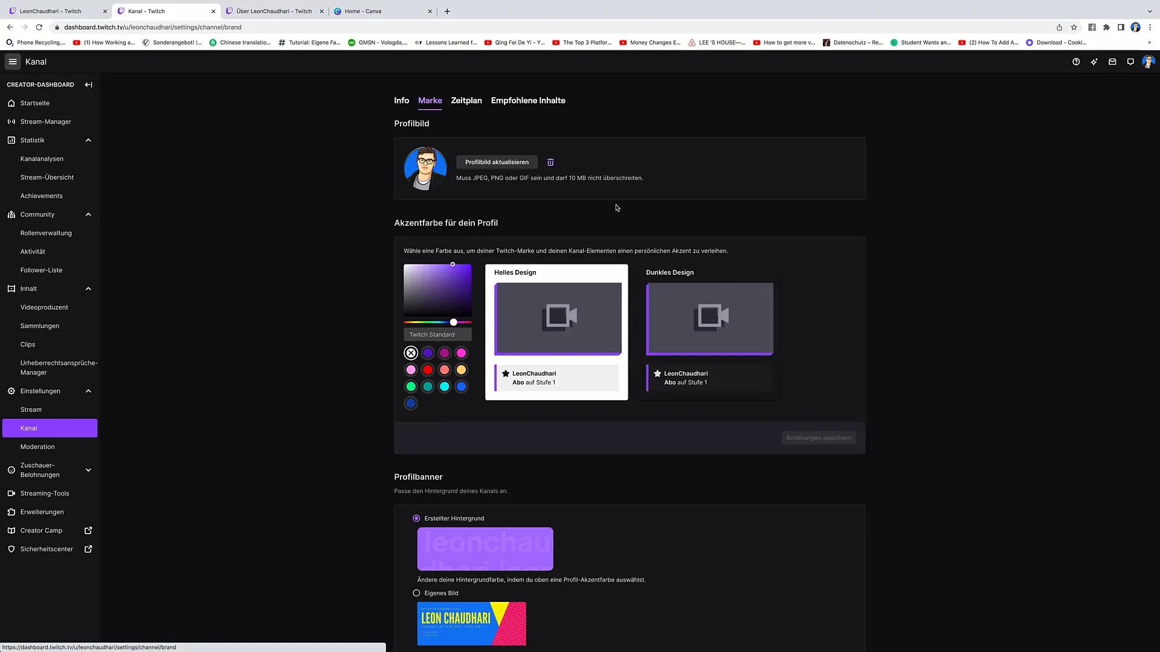
Task: Click Zuschauer-Belohnungen smiley icon
Action: 11,470
